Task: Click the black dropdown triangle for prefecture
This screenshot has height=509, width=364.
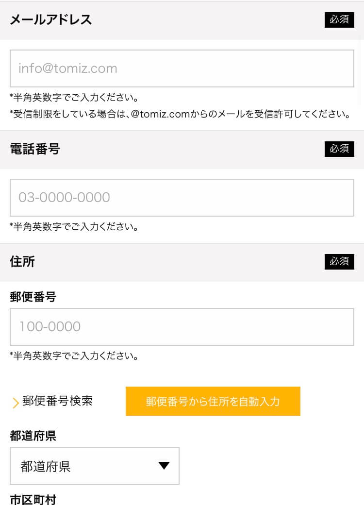Action: (164, 466)
